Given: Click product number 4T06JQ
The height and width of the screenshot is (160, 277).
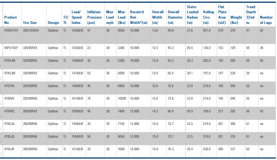Looking at the screenshot, I should pyautogui.click(x=9, y=136).
